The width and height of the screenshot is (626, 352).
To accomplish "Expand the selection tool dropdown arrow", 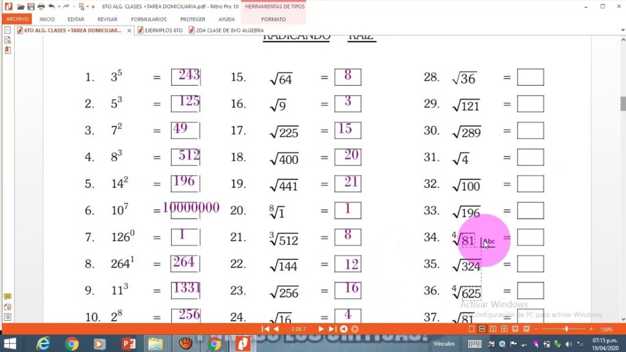I will point(89,7).
